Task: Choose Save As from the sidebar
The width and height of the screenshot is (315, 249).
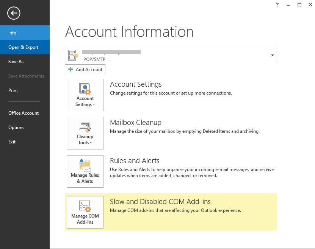Action: (x=17, y=61)
